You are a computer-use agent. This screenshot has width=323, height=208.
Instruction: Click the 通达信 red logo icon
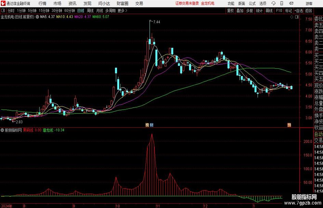coord(3,3)
